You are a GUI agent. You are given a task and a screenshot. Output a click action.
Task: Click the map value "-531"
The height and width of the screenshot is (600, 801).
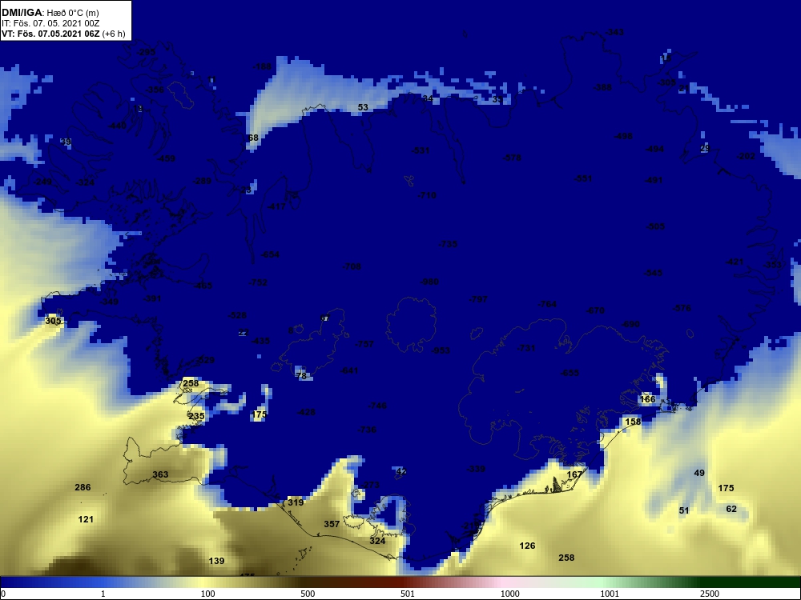[x=421, y=150]
